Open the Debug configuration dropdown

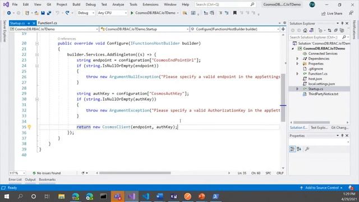pos(86,13)
